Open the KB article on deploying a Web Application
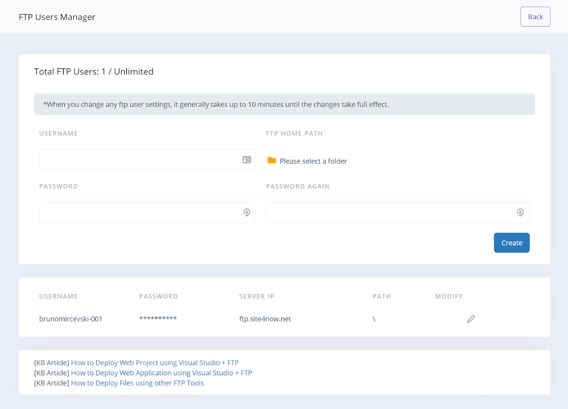 coord(162,373)
